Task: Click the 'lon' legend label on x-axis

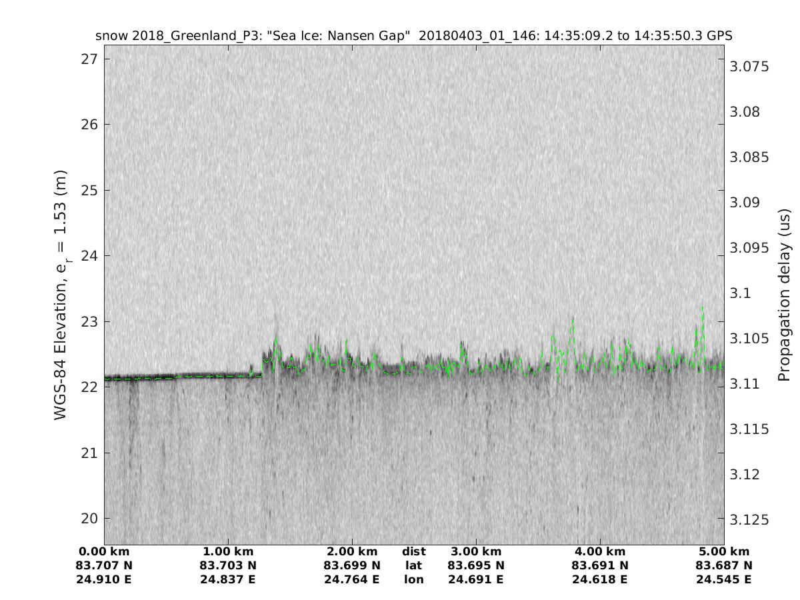Action: pos(413,579)
